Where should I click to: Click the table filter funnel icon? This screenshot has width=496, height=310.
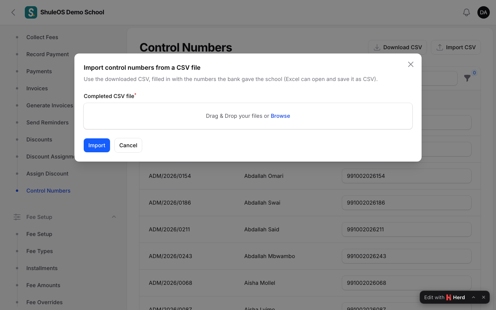pos(467,78)
